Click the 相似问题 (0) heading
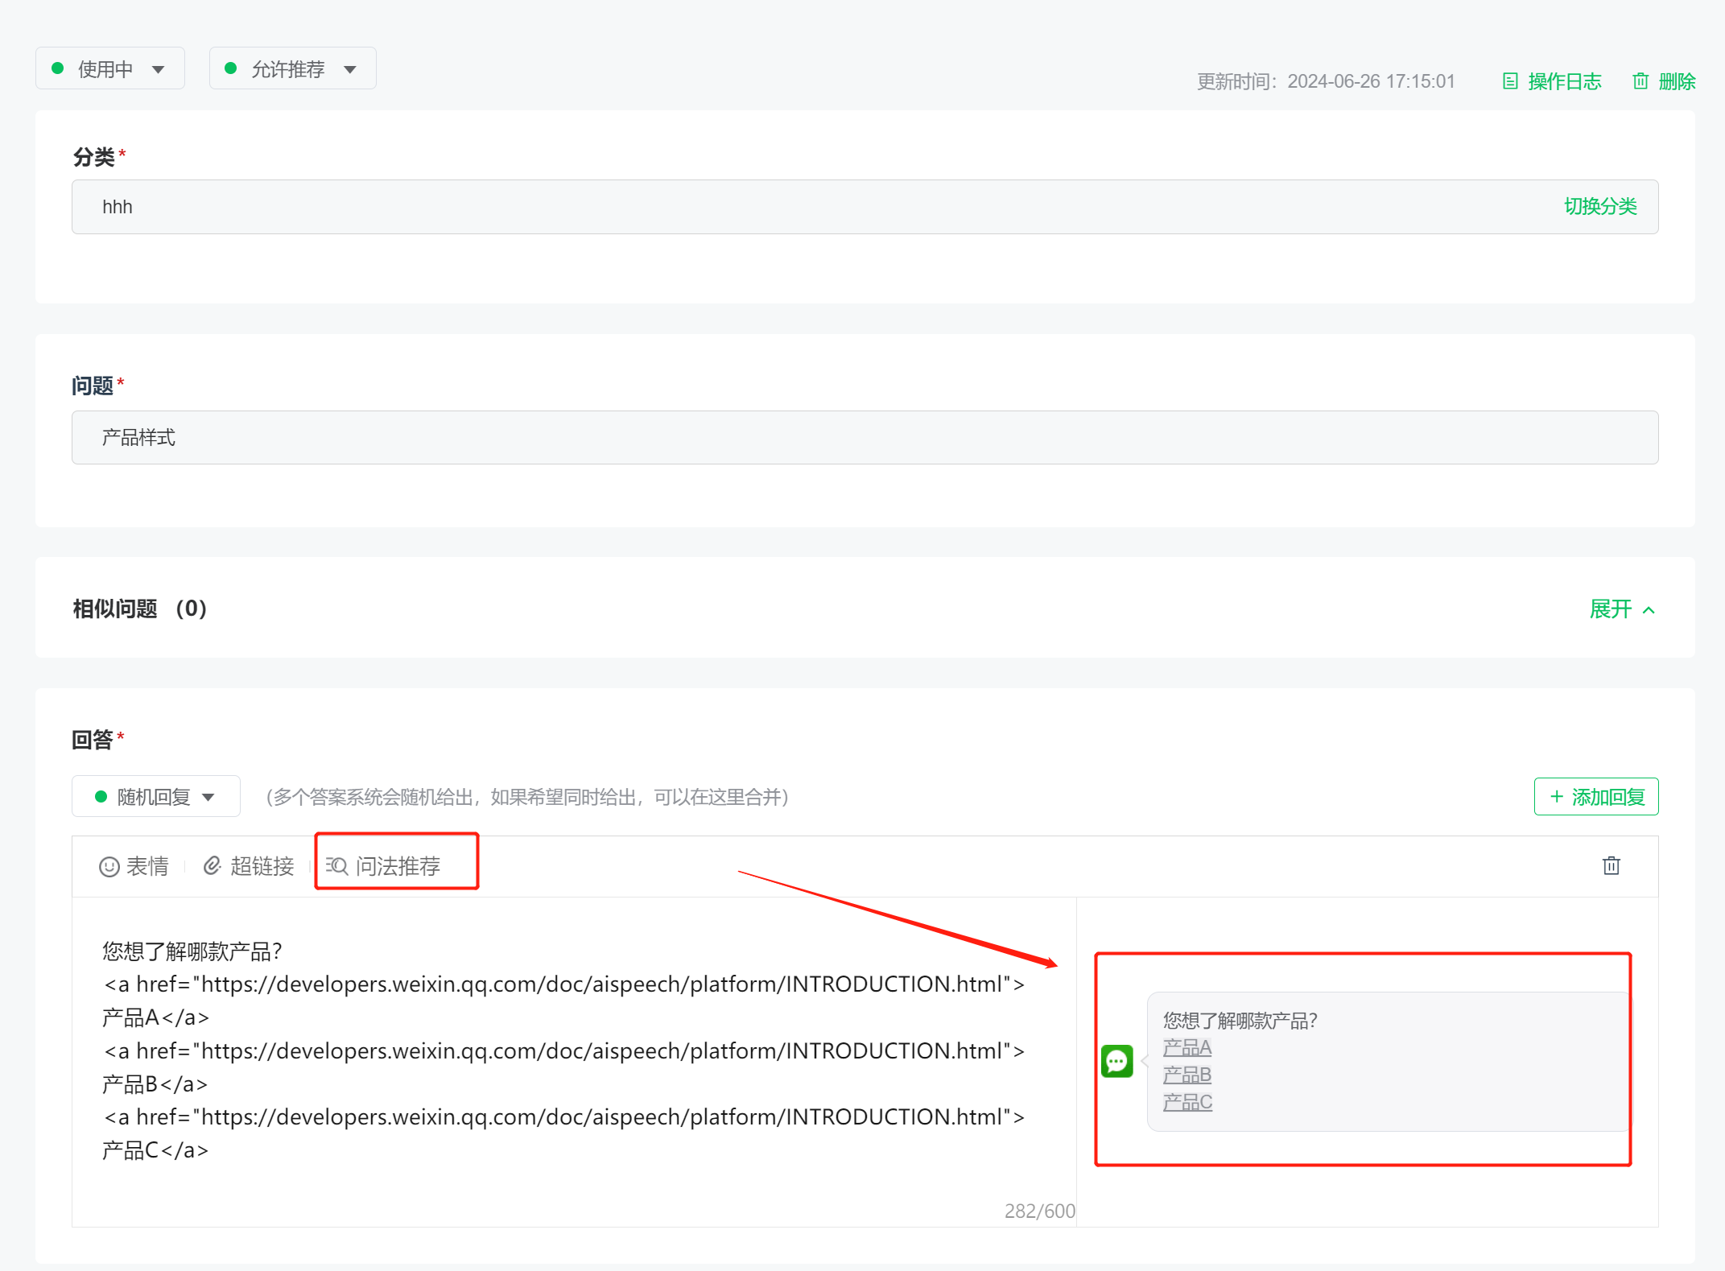This screenshot has height=1271, width=1725. pyautogui.click(x=140, y=609)
